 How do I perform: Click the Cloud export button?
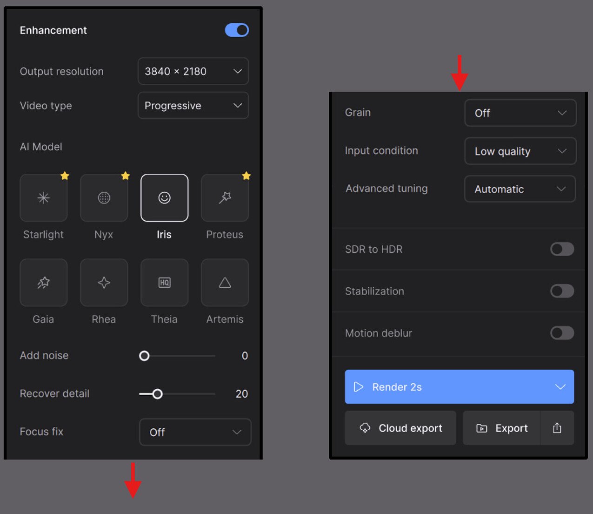[x=400, y=428]
